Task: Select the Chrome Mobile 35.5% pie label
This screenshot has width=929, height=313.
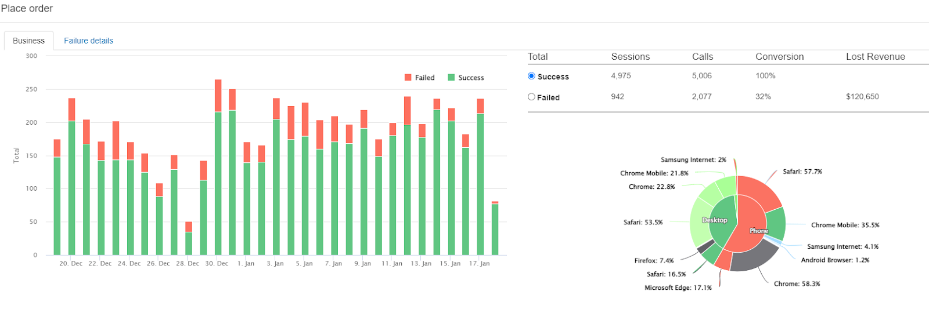Action: [x=845, y=225]
